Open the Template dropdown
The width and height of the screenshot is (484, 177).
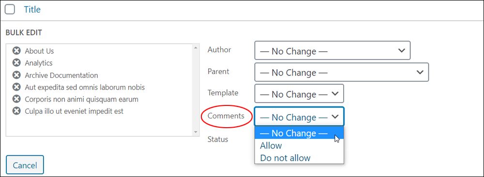point(299,94)
